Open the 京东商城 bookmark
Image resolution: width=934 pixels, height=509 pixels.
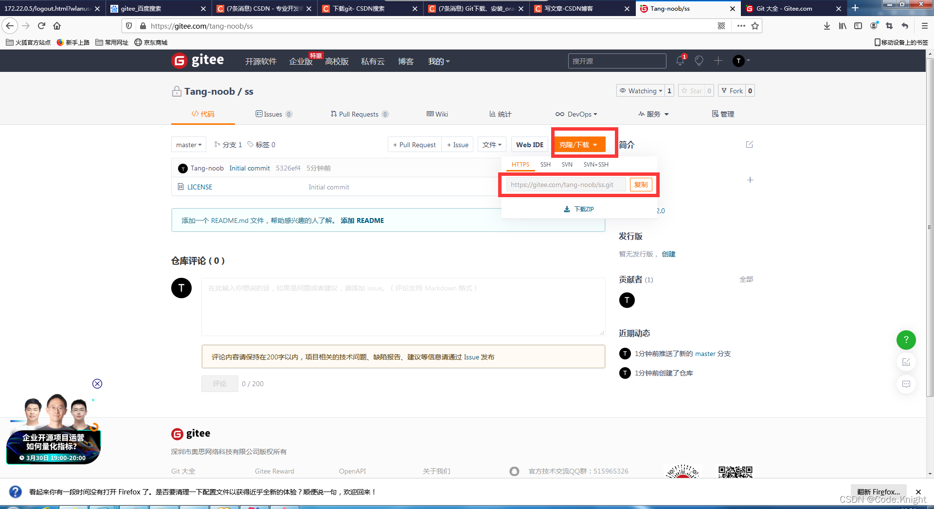click(x=151, y=42)
